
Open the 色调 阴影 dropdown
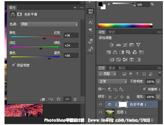click(x=49, y=24)
